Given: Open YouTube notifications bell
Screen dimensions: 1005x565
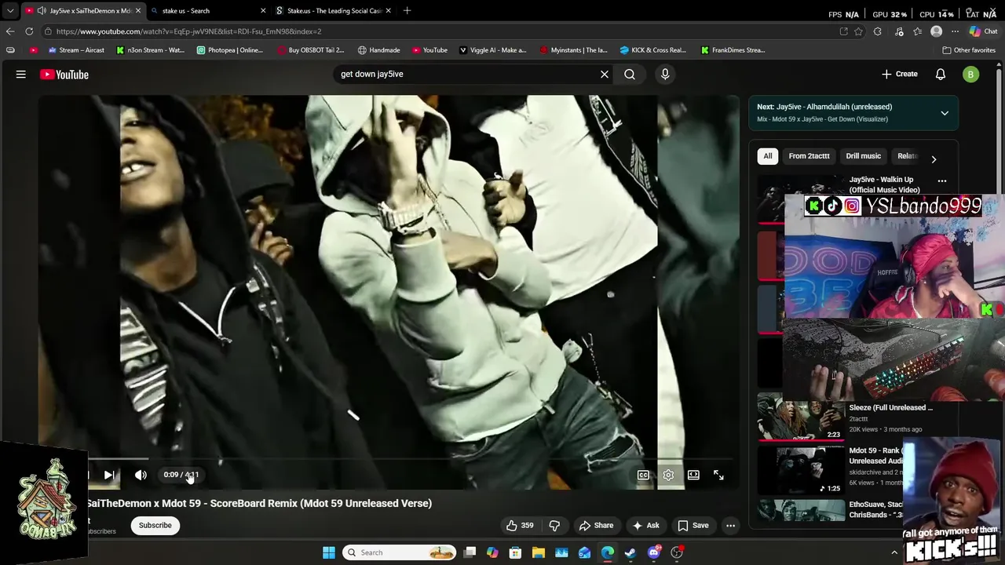Looking at the screenshot, I should (x=941, y=75).
